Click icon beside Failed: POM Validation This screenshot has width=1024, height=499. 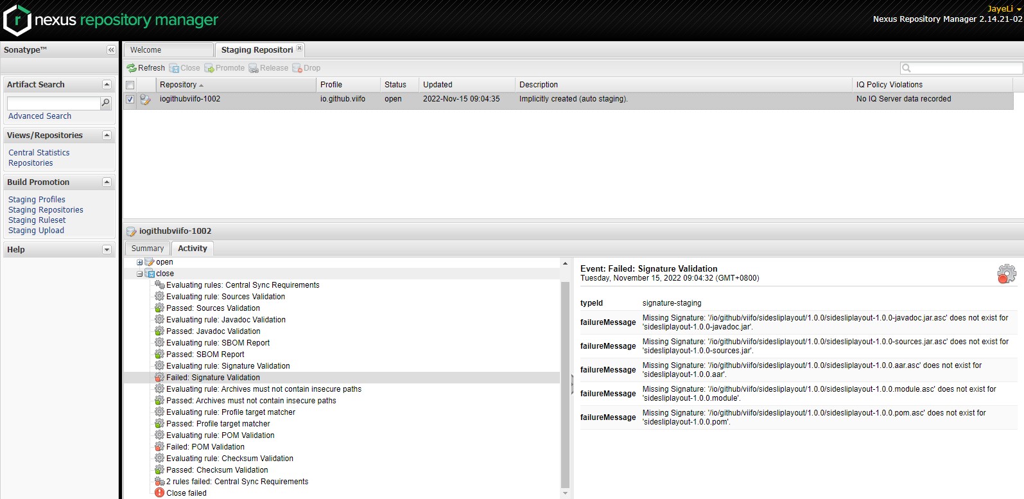159,447
